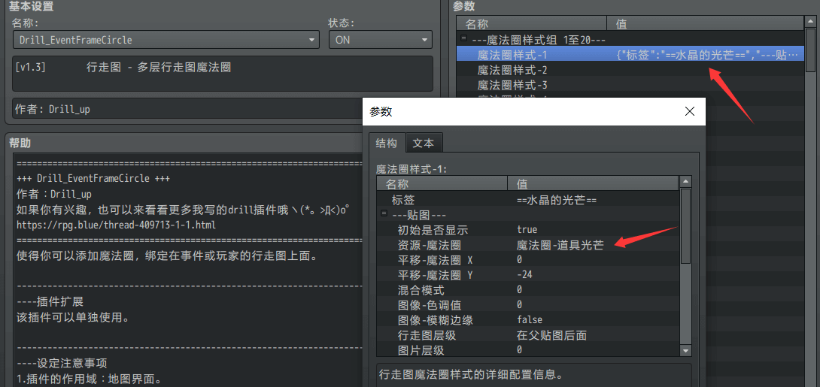Viewport: 820px width, 387px height.
Task: Click the 行走图层级 value 在父贴图后面
Action: [x=551, y=335]
